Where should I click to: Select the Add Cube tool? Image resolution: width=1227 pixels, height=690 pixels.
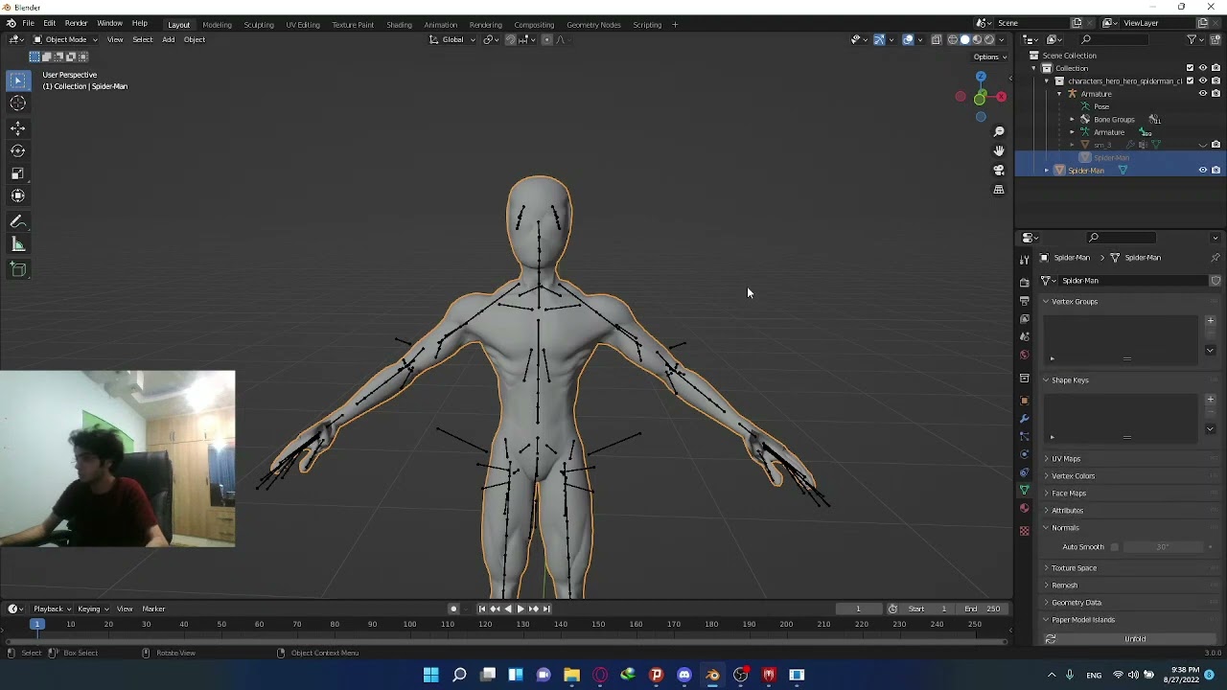18,269
